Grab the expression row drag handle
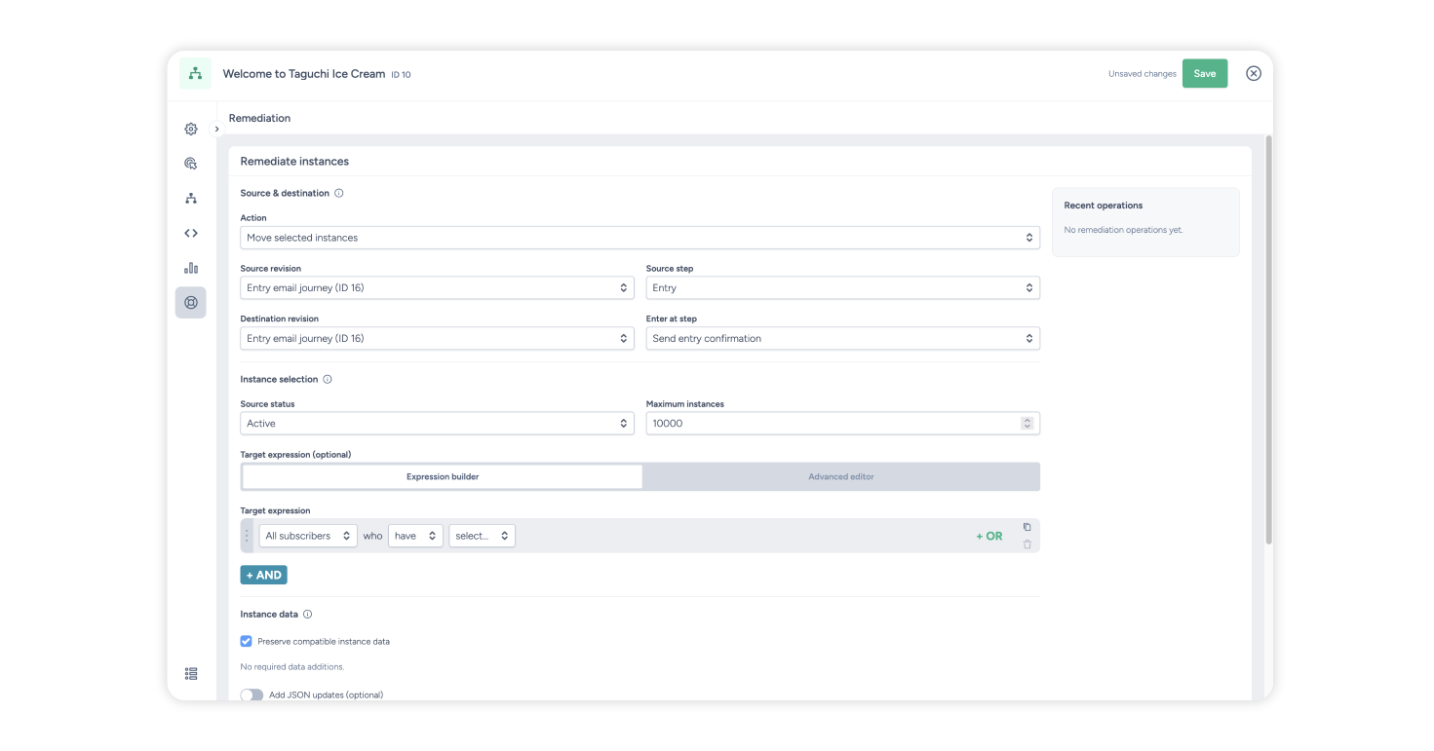The image size is (1434, 751). pos(247,536)
